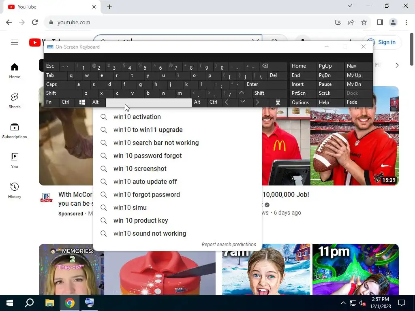The image size is (415, 311).
Task: Select suggestion 'win 10 password forgot'
Action: (178, 156)
